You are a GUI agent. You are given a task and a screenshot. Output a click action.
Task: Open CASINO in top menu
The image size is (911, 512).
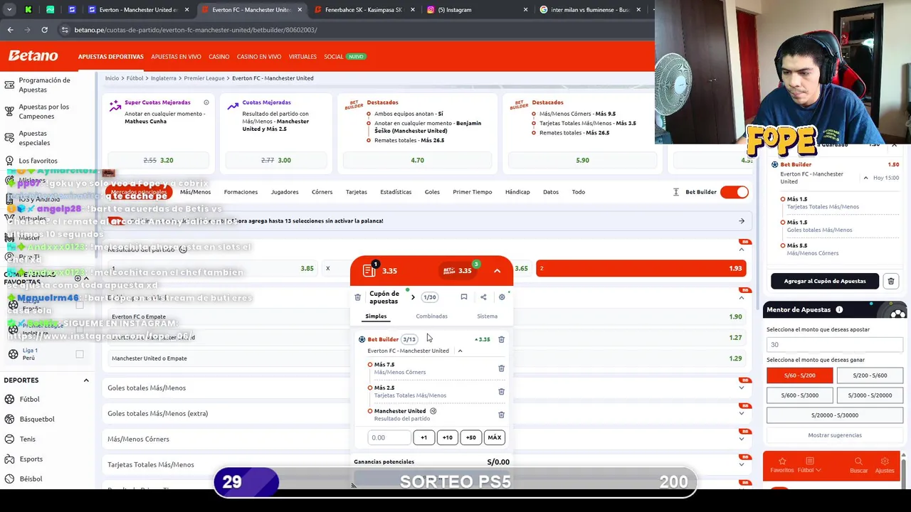pyautogui.click(x=218, y=56)
